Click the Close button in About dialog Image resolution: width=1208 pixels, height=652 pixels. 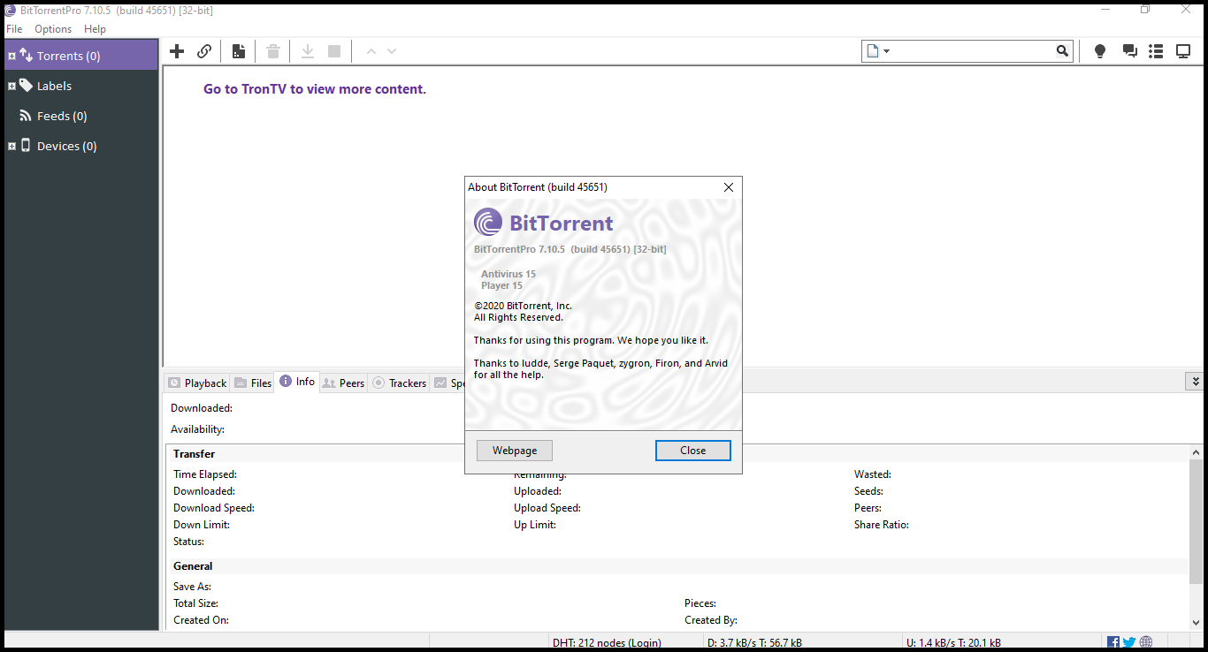pos(693,451)
